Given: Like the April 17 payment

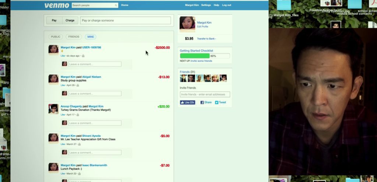Looking at the screenshot, I should coord(63,115).
